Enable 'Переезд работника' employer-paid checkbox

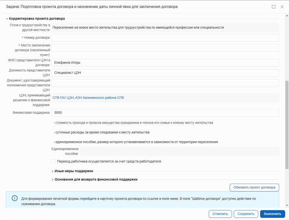tap(53, 161)
